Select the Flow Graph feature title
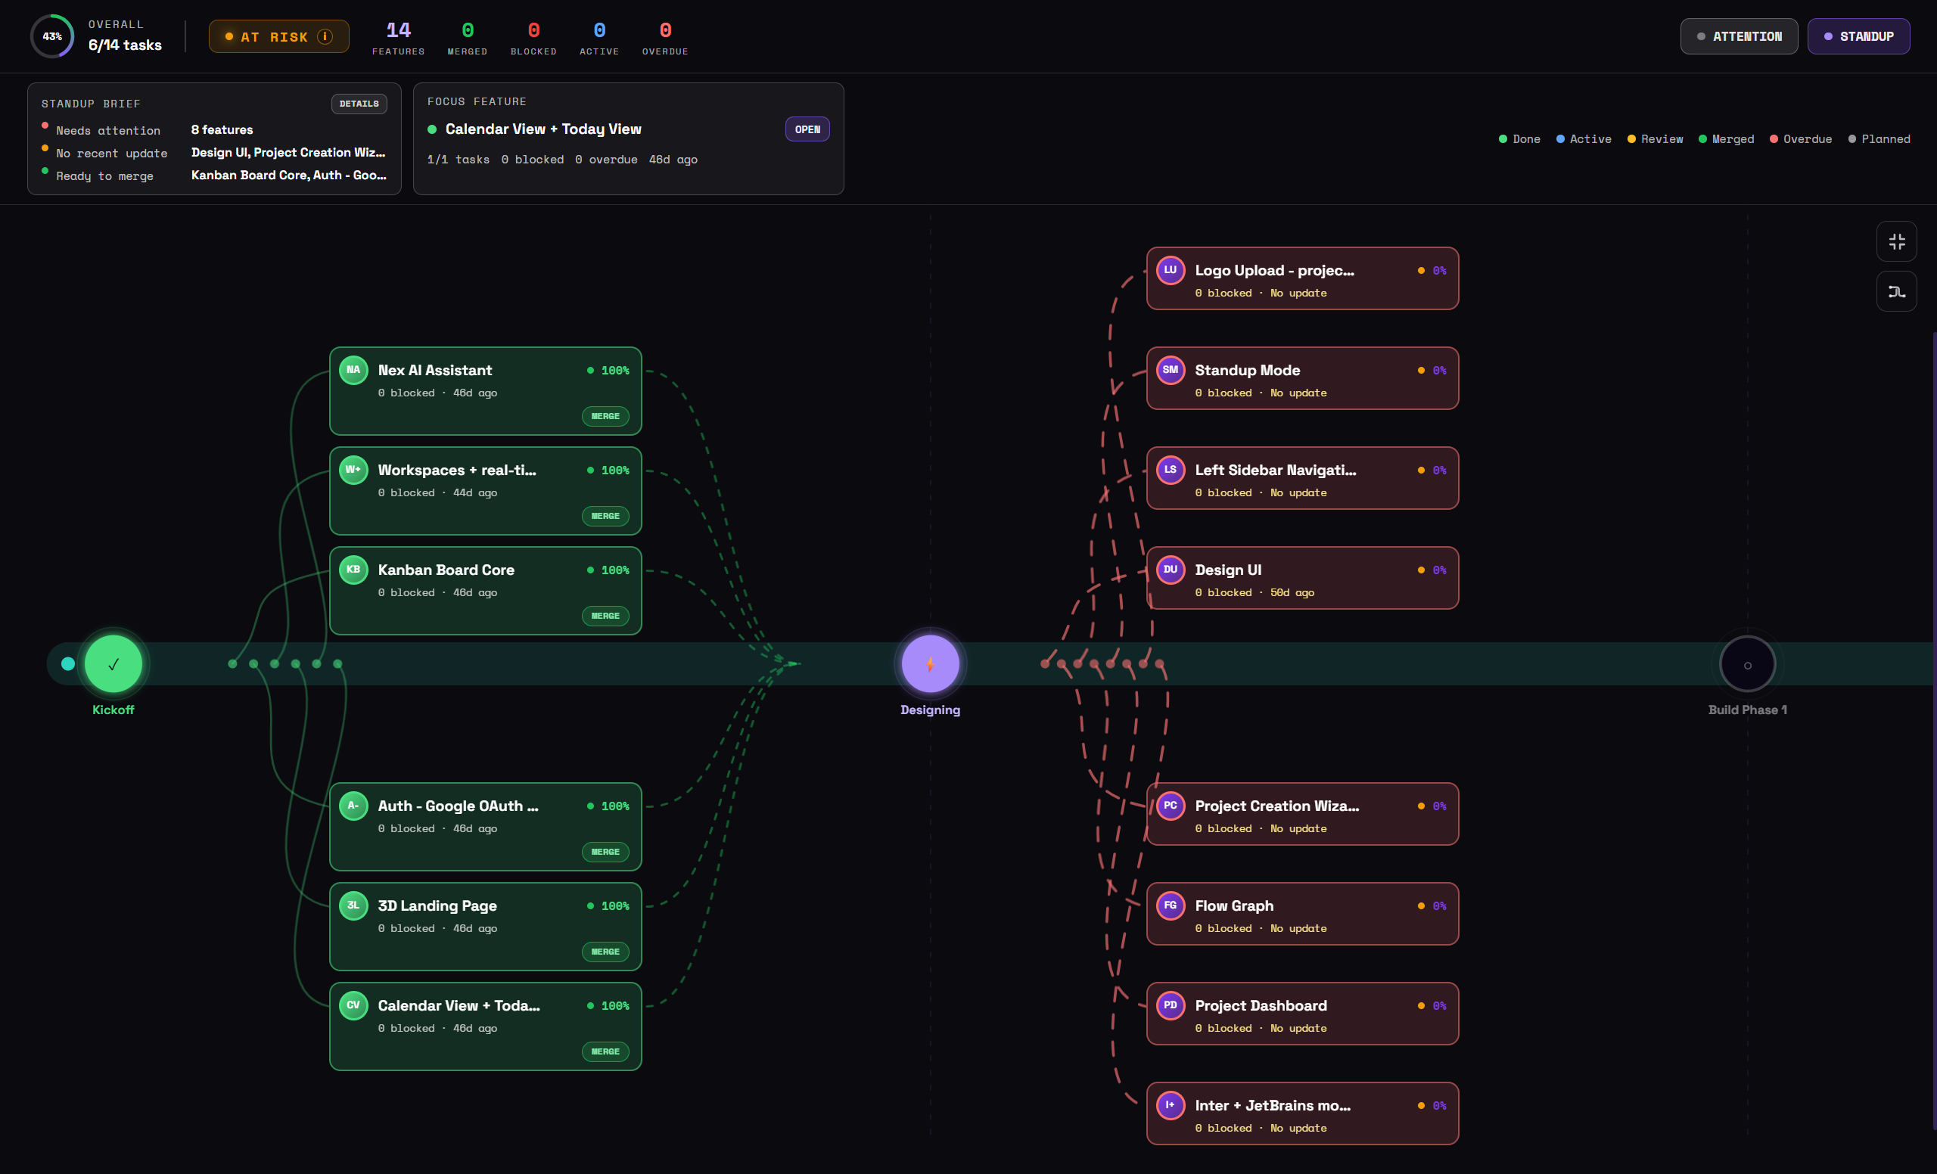The width and height of the screenshot is (1937, 1174). tap(1234, 905)
